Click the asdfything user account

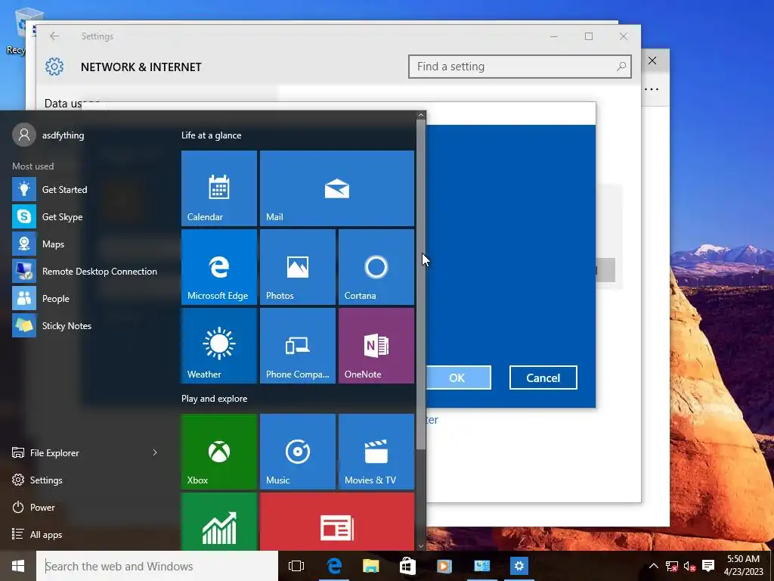48,135
